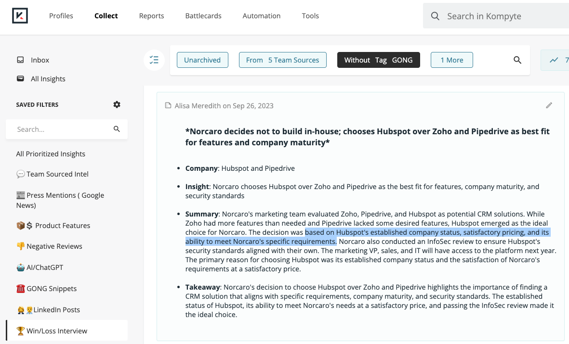Go to the Inbox

[40, 60]
